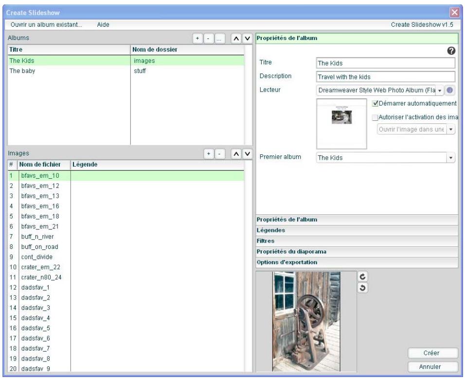Rotate preview image clockwise
This screenshot has height=378, width=465.
click(362, 277)
